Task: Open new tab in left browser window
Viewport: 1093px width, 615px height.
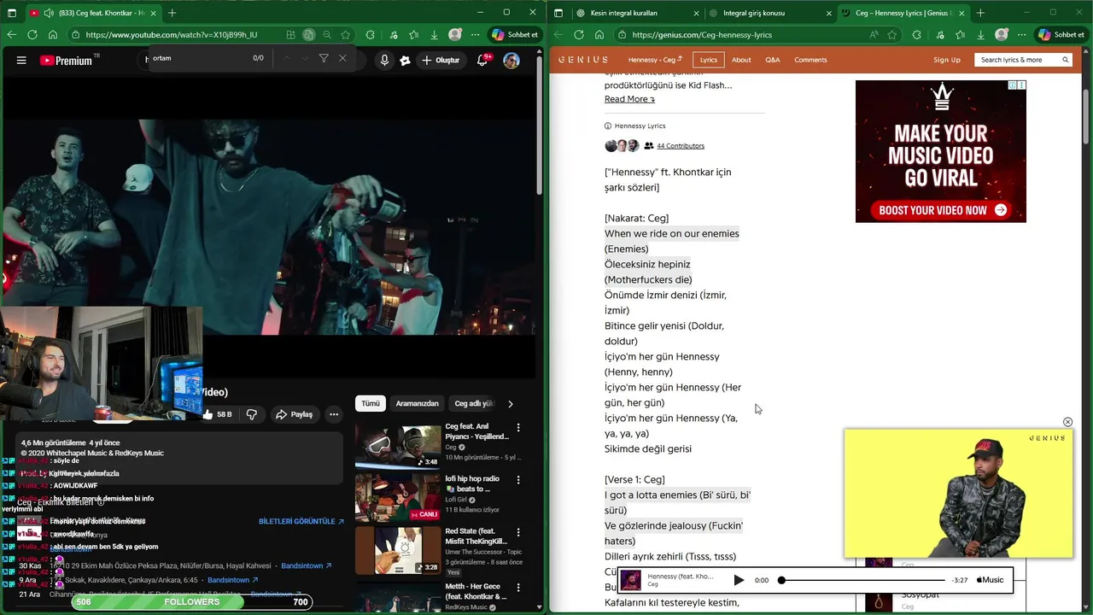Action: pyautogui.click(x=172, y=13)
